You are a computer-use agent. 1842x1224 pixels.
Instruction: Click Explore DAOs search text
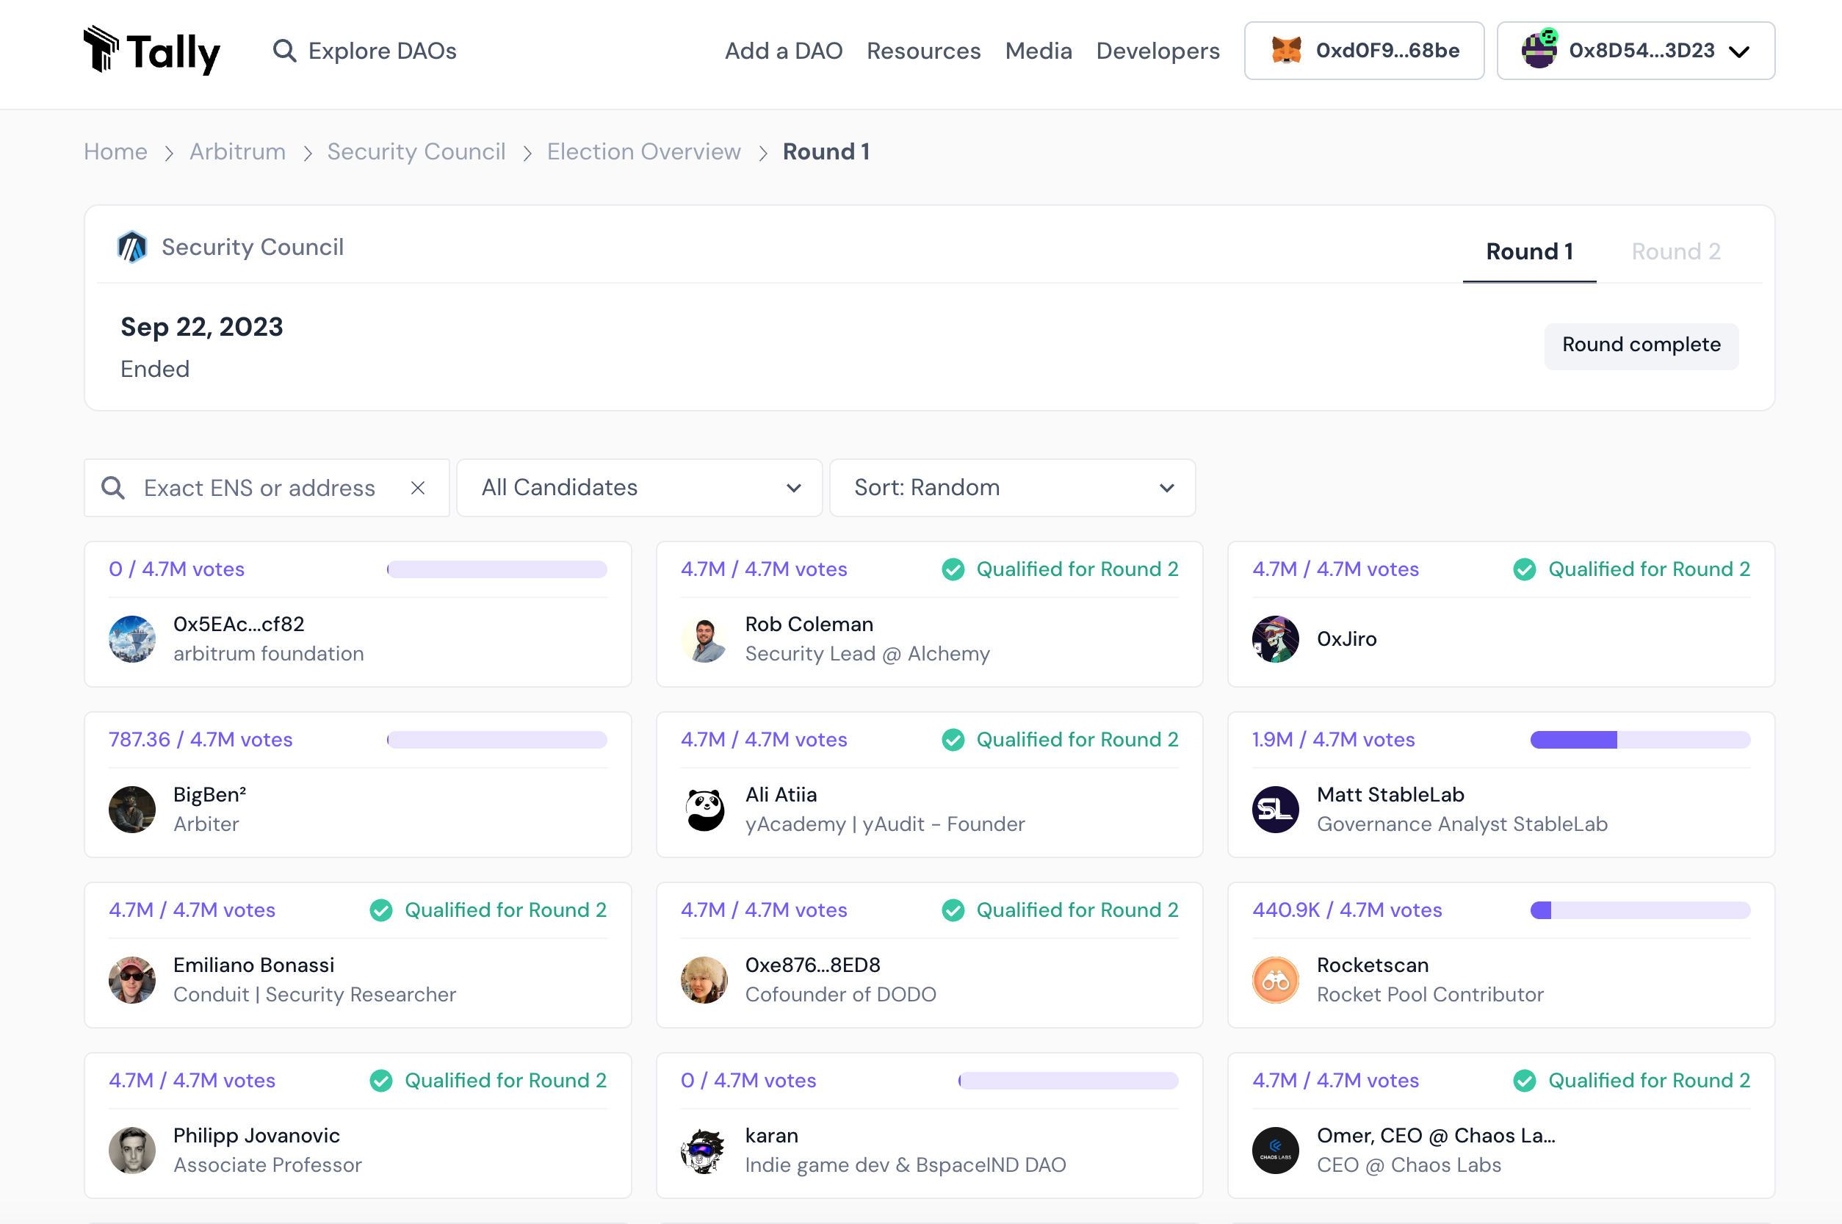(x=383, y=51)
